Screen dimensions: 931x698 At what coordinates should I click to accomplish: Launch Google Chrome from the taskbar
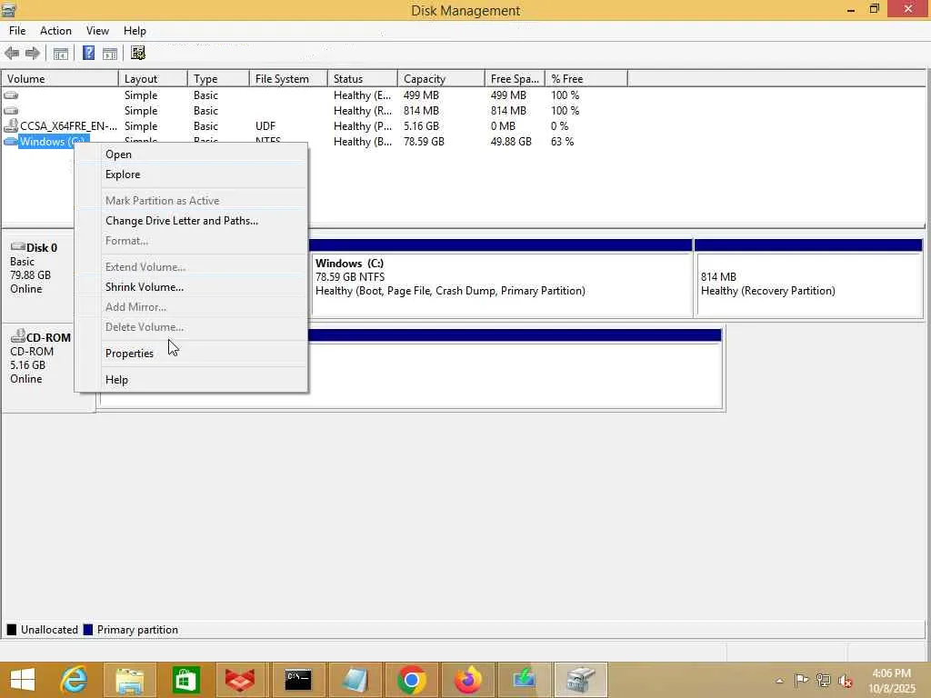[411, 680]
